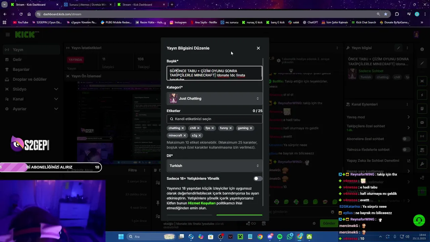
Task: Click the edit pencil in Yayın bilgisi panel
Action: [398, 48]
